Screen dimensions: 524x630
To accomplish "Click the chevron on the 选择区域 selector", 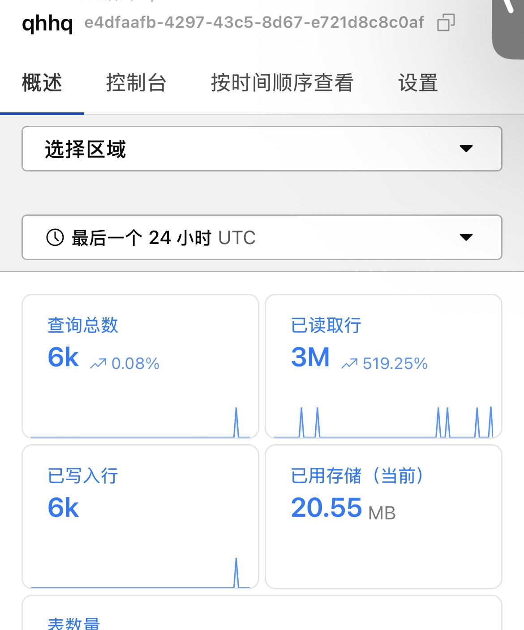I will (466, 149).
